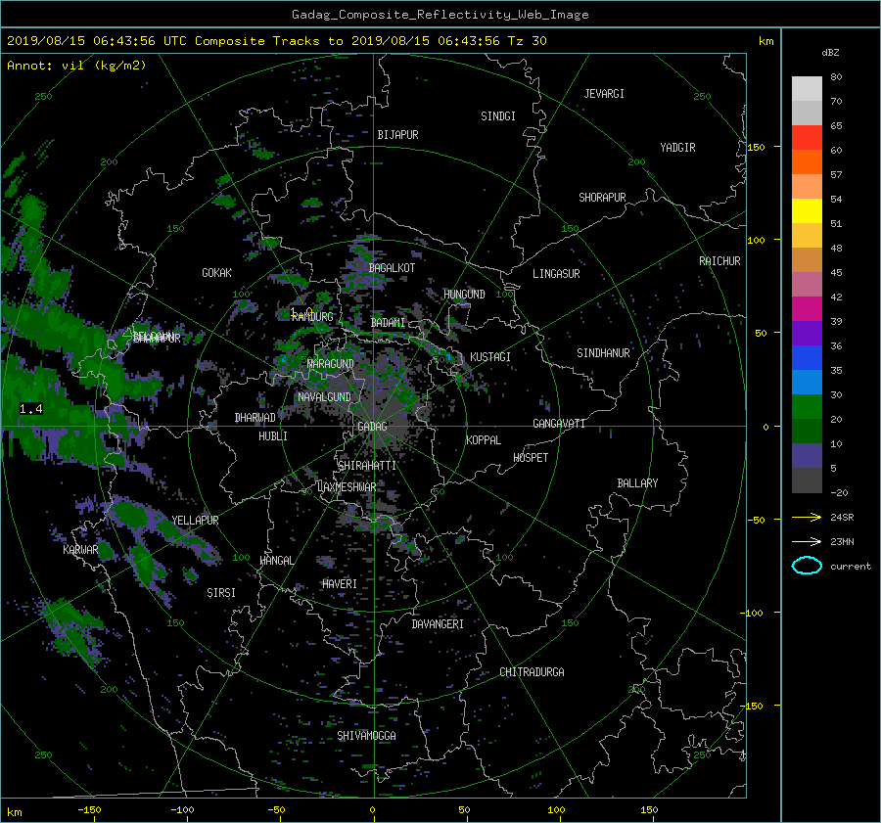Screen dimensions: 881x823
Task: Click the JEVARGI city label
Action: [x=604, y=94]
